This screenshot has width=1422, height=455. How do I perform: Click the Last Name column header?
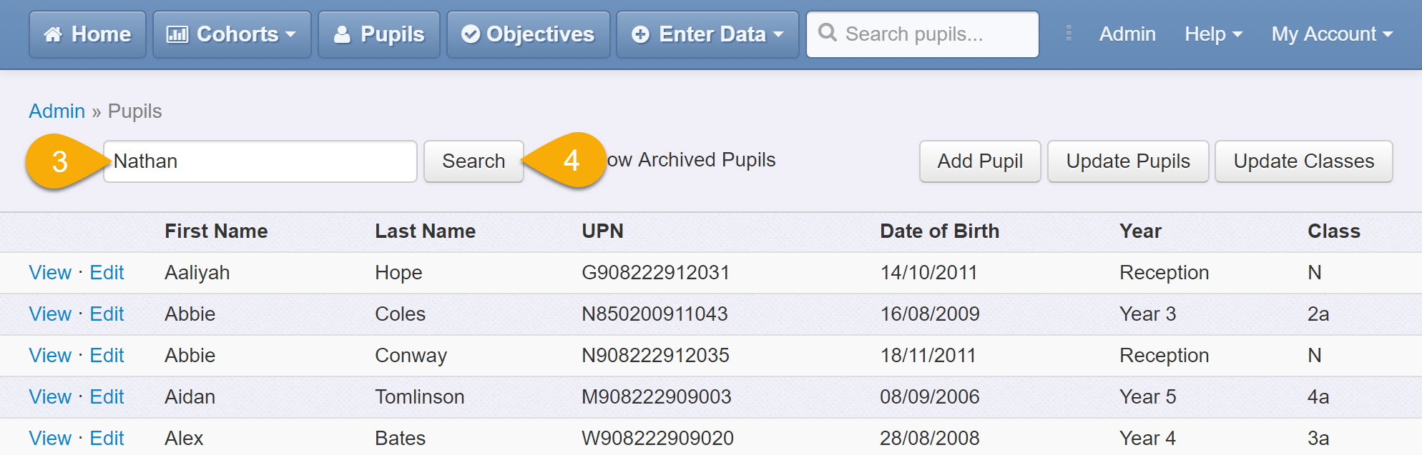pos(426,231)
